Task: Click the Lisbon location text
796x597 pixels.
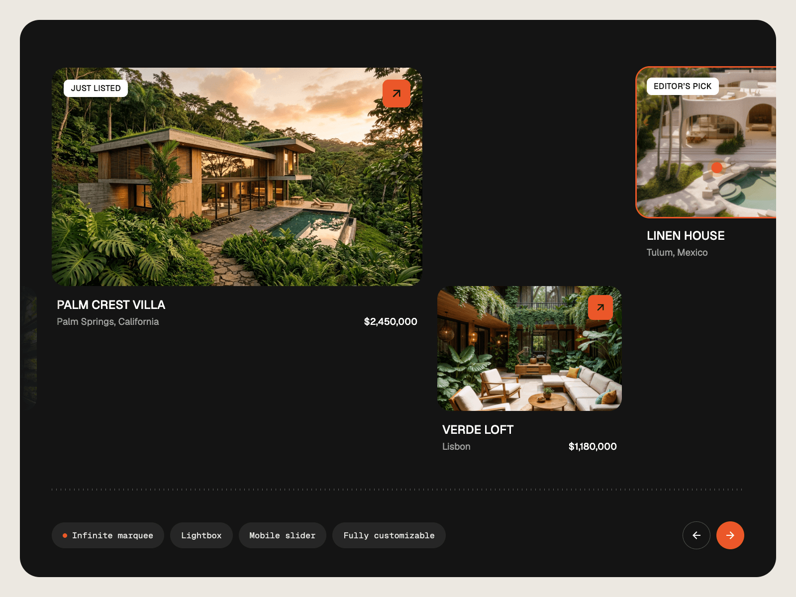Action: (x=456, y=447)
